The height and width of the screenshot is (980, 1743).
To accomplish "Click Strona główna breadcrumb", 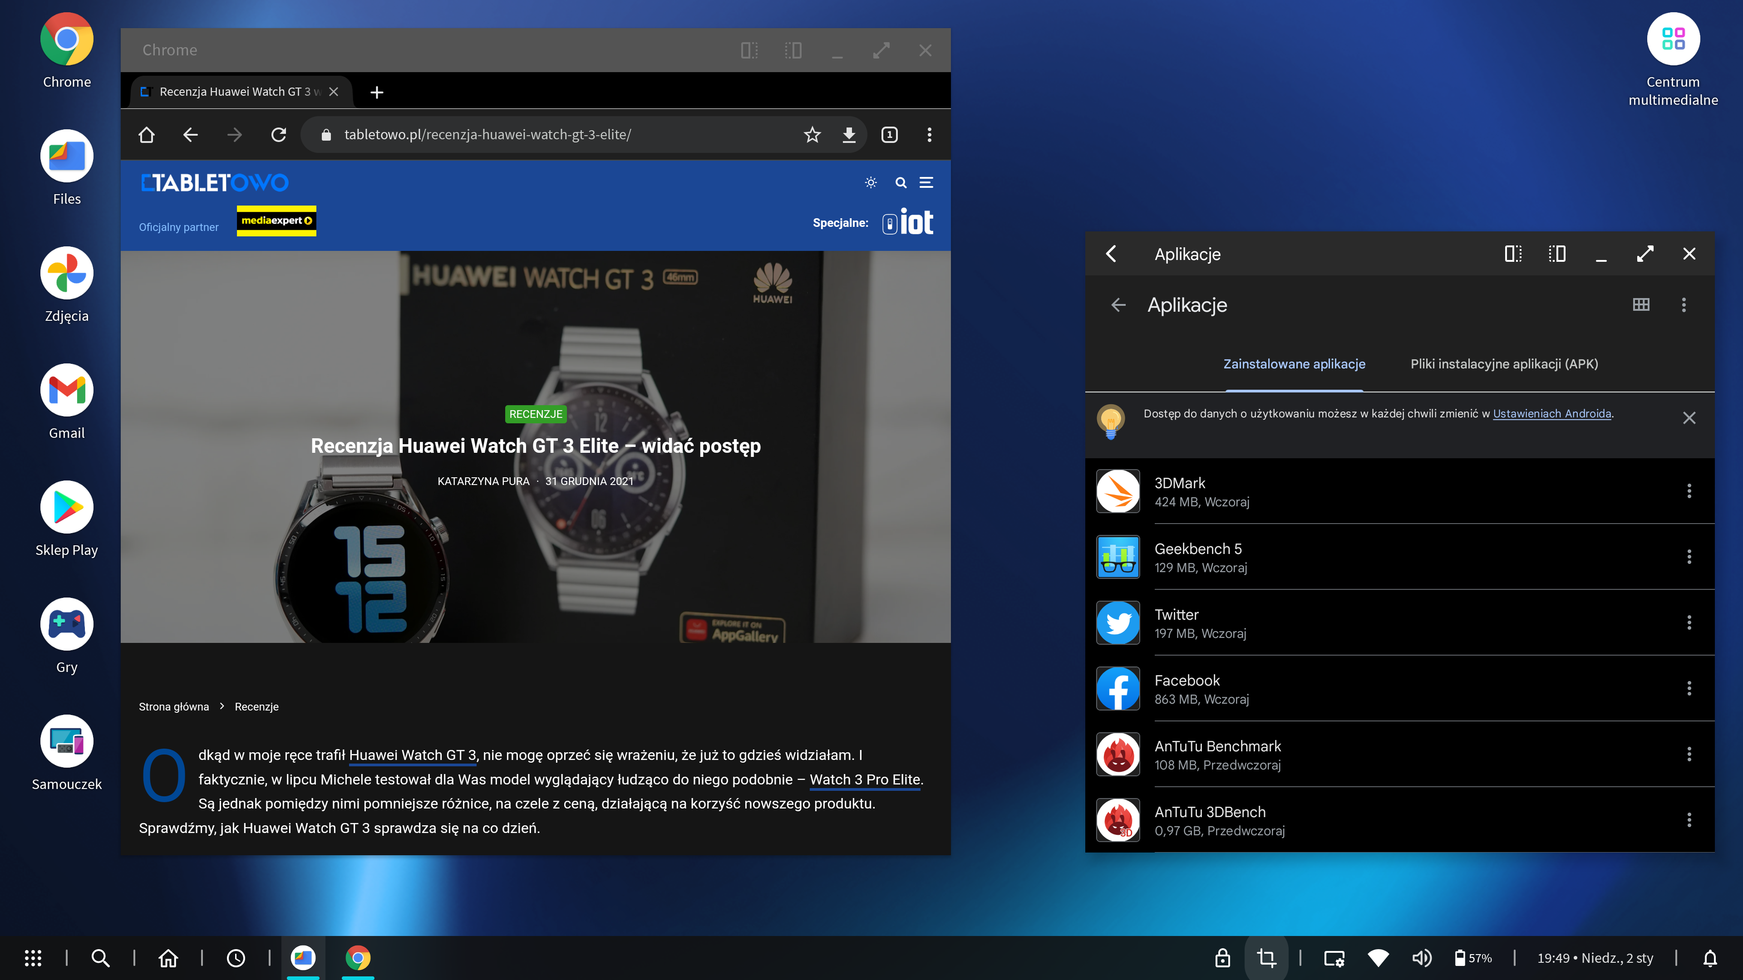I will pyautogui.click(x=174, y=706).
